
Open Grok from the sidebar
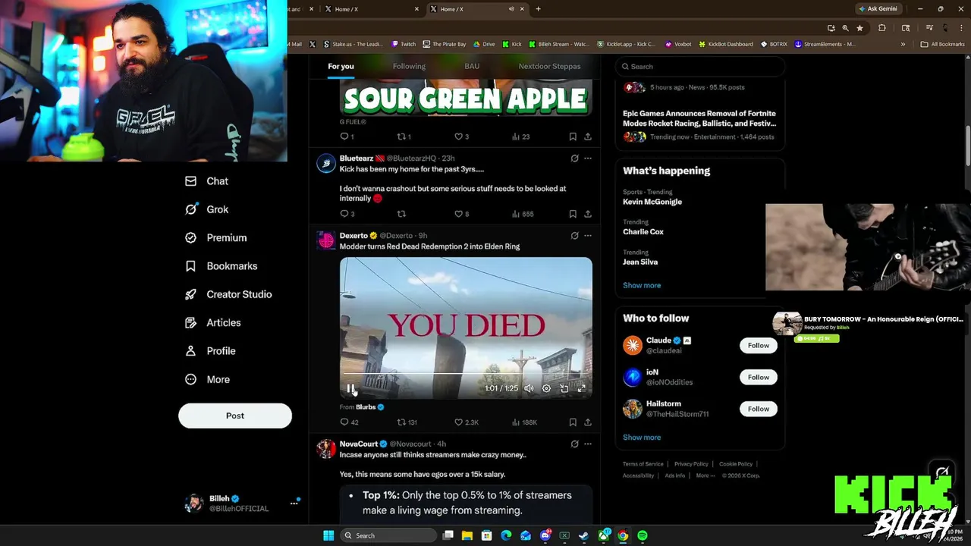coord(206,209)
